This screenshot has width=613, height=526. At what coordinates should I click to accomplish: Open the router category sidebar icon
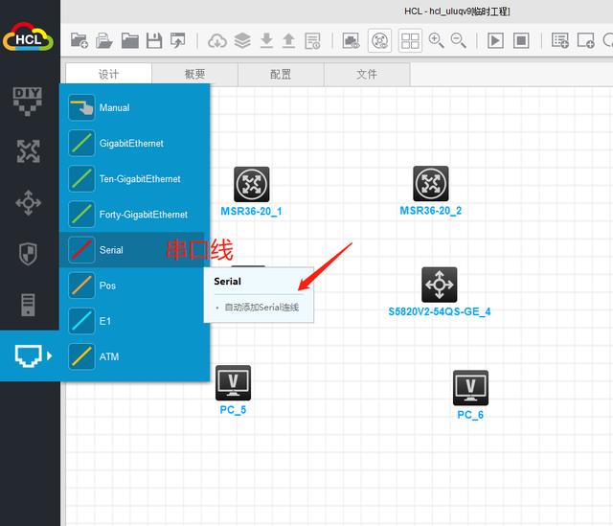(28, 151)
